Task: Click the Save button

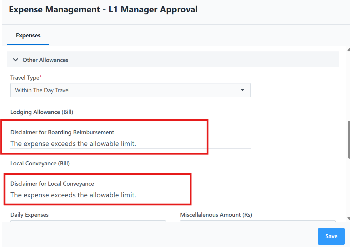Action: [331, 236]
